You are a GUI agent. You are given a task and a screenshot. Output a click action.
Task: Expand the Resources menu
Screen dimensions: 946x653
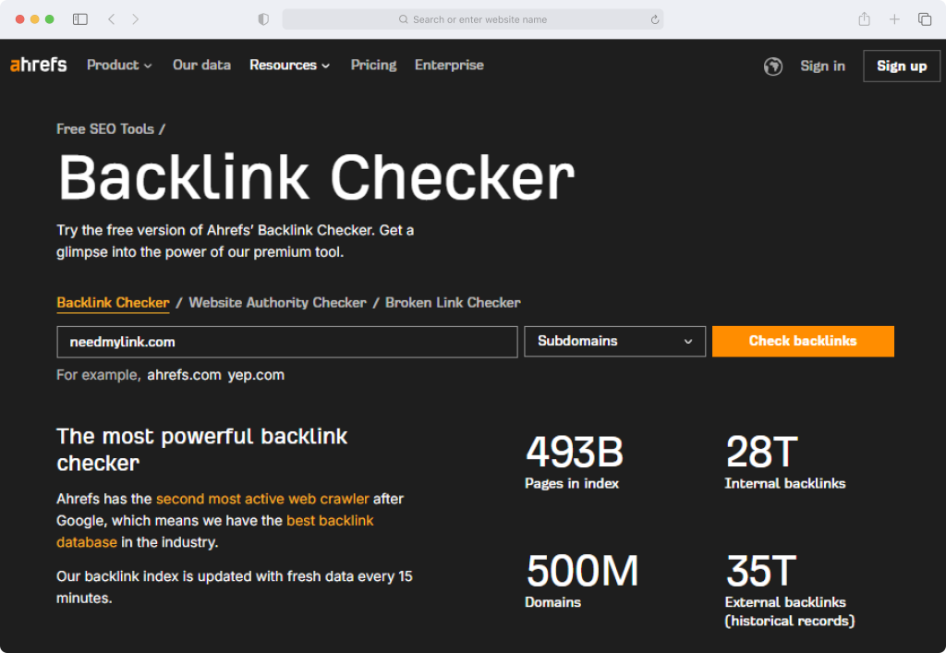coord(290,66)
